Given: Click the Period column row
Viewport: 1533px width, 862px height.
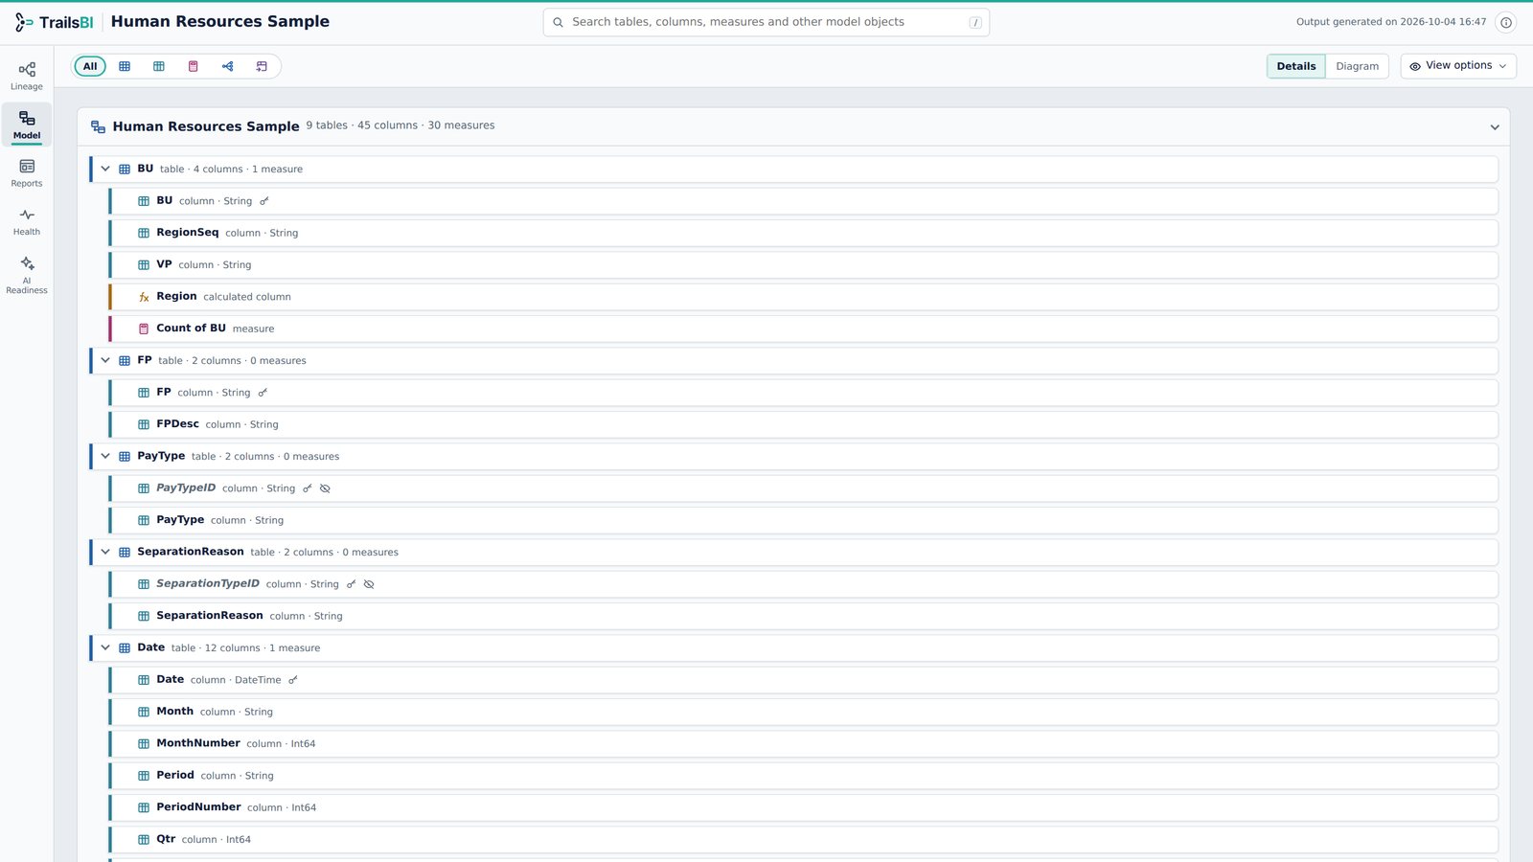Looking at the screenshot, I should pyautogui.click(x=804, y=776).
